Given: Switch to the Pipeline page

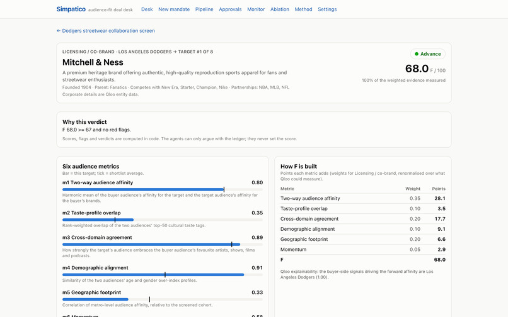Looking at the screenshot, I should (204, 9).
